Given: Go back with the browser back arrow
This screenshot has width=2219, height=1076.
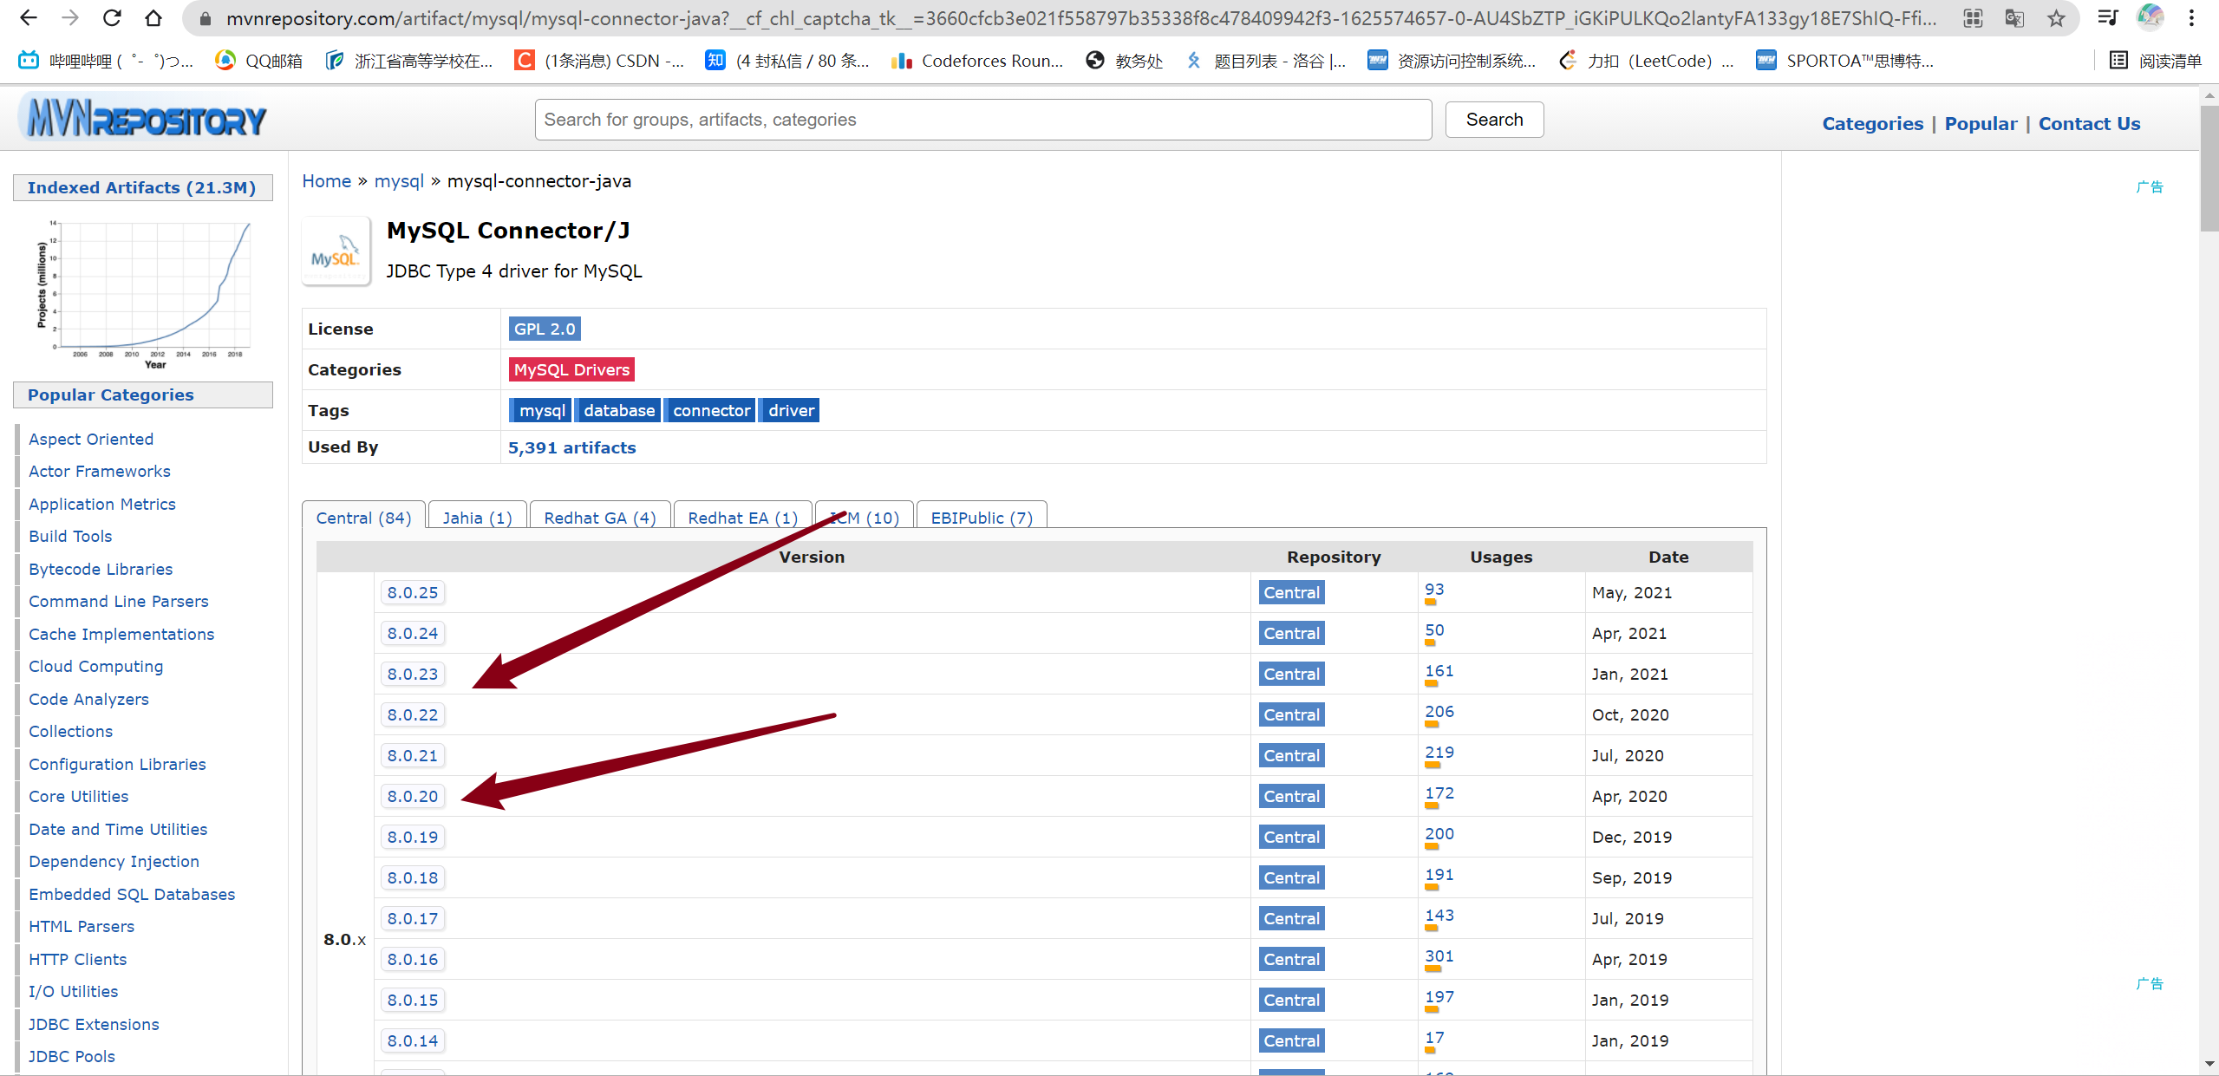Looking at the screenshot, I should pyautogui.click(x=28, y=18).
